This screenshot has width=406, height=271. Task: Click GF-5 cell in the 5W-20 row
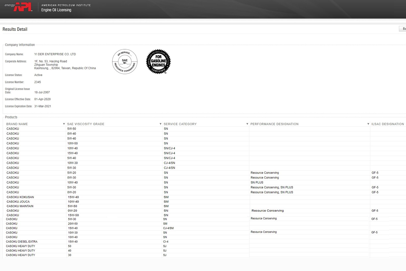375,173
